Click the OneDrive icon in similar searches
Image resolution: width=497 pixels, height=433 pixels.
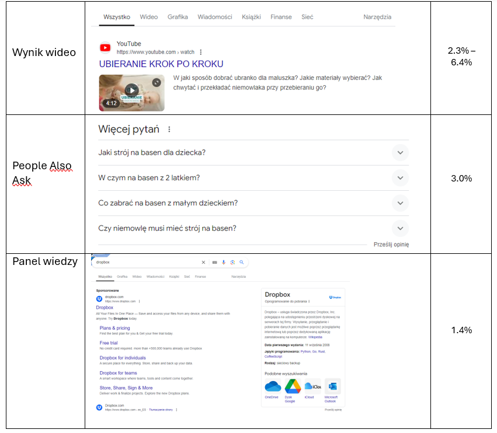pos(273,386)
